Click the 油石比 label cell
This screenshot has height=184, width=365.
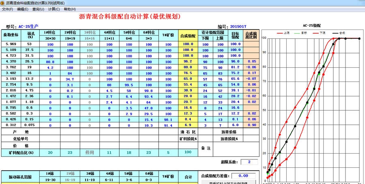[x=188, y=132]
